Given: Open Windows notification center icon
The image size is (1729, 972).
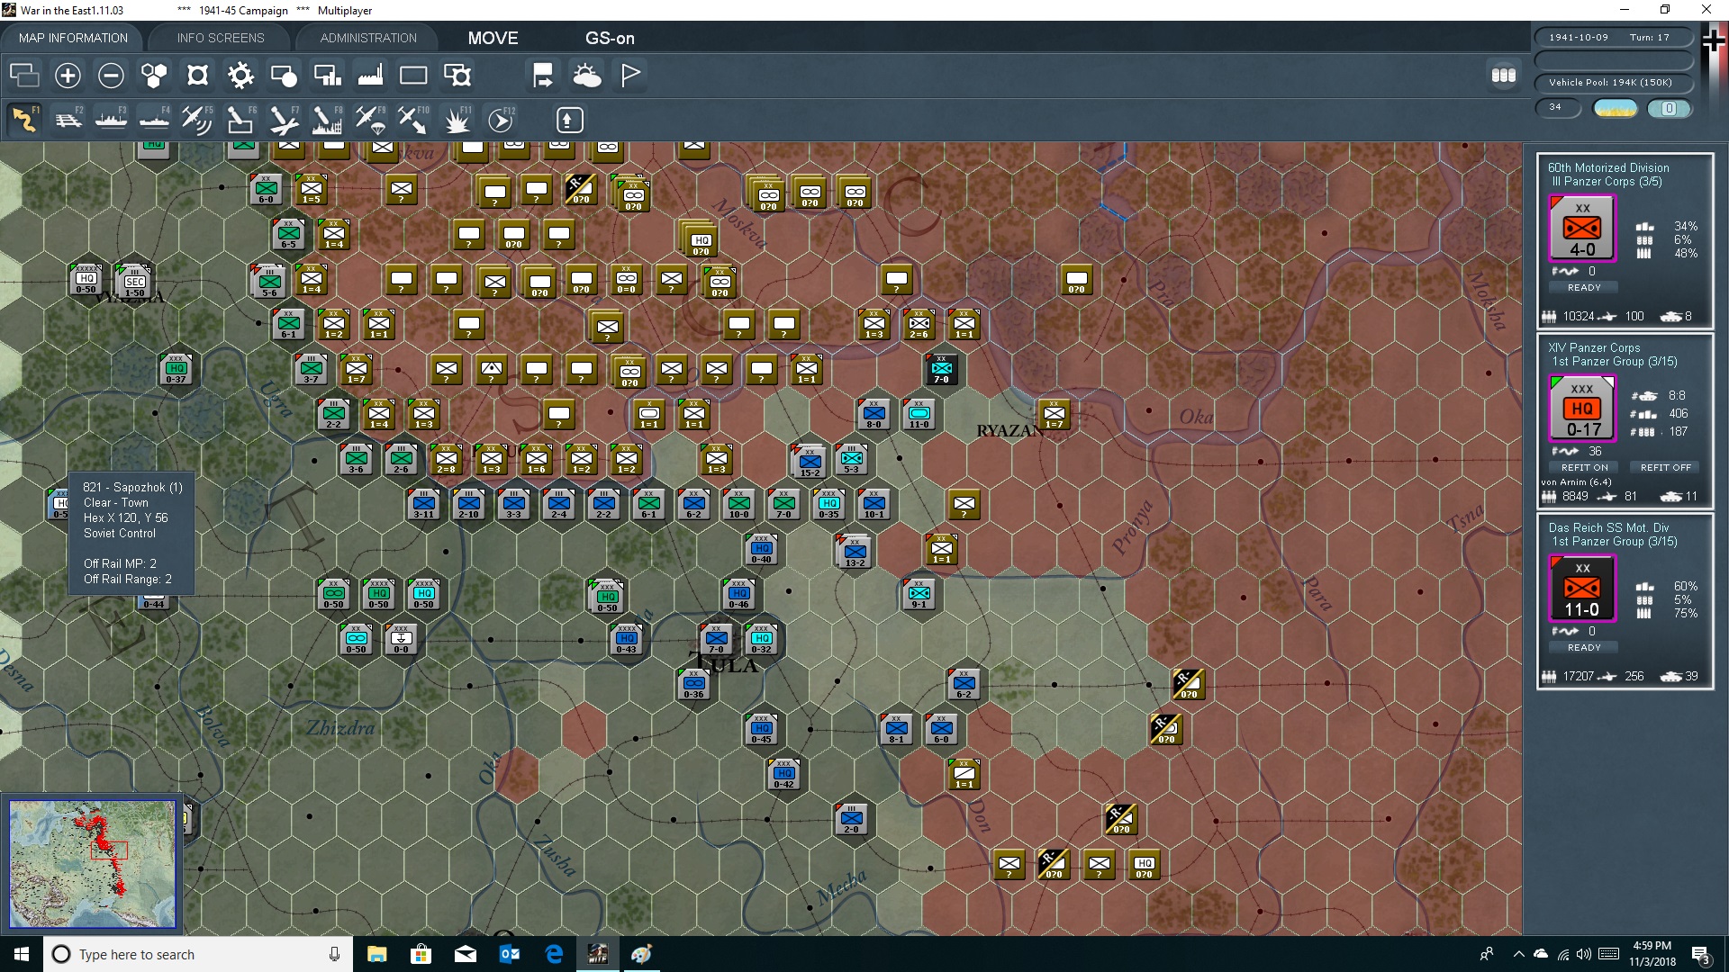Looking at the screenshot, I should [1700, 955].
